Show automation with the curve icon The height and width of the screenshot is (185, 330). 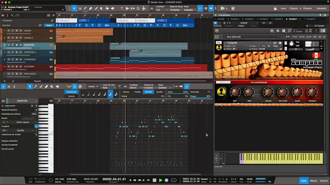pyautogui.click(x=17, y=15)
